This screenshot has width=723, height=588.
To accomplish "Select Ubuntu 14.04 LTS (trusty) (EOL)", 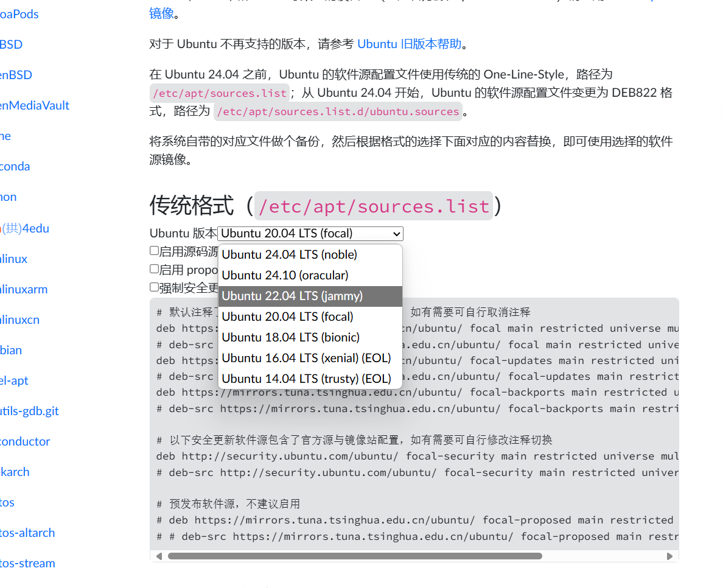I will (310, 379).
